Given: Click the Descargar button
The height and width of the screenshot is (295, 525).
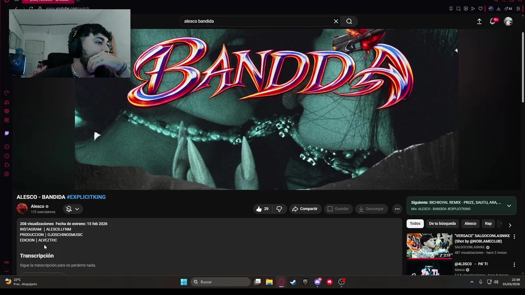Looking at the screenshot, I should (371, 209).
